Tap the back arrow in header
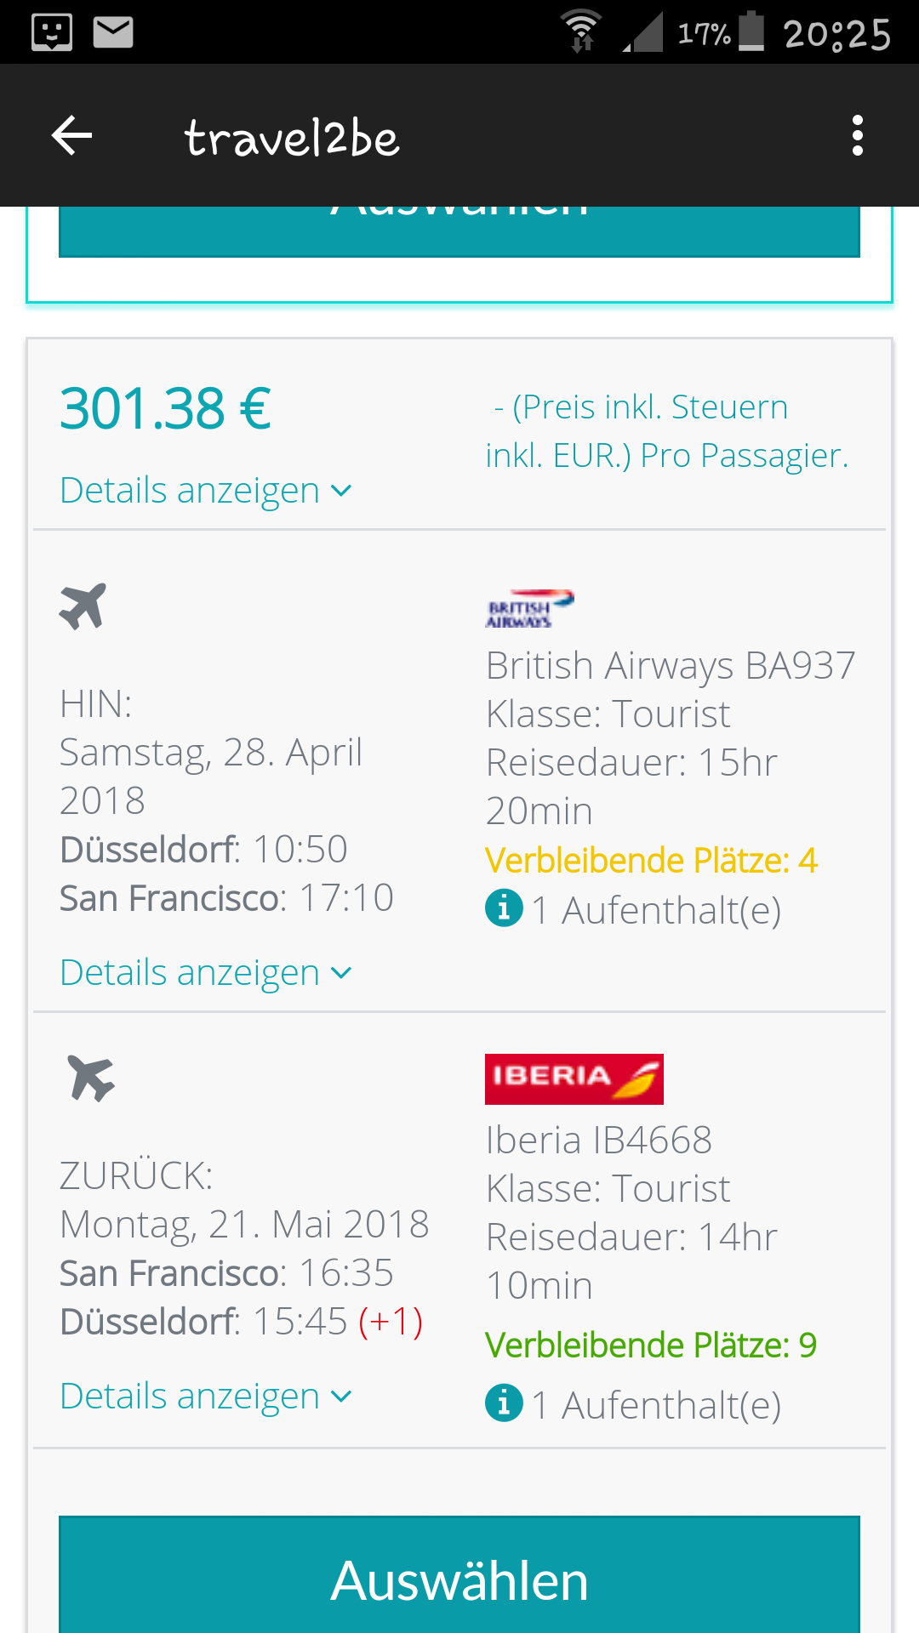The height and width of the screenshot is (1633, 919). (x=71, y=136)
